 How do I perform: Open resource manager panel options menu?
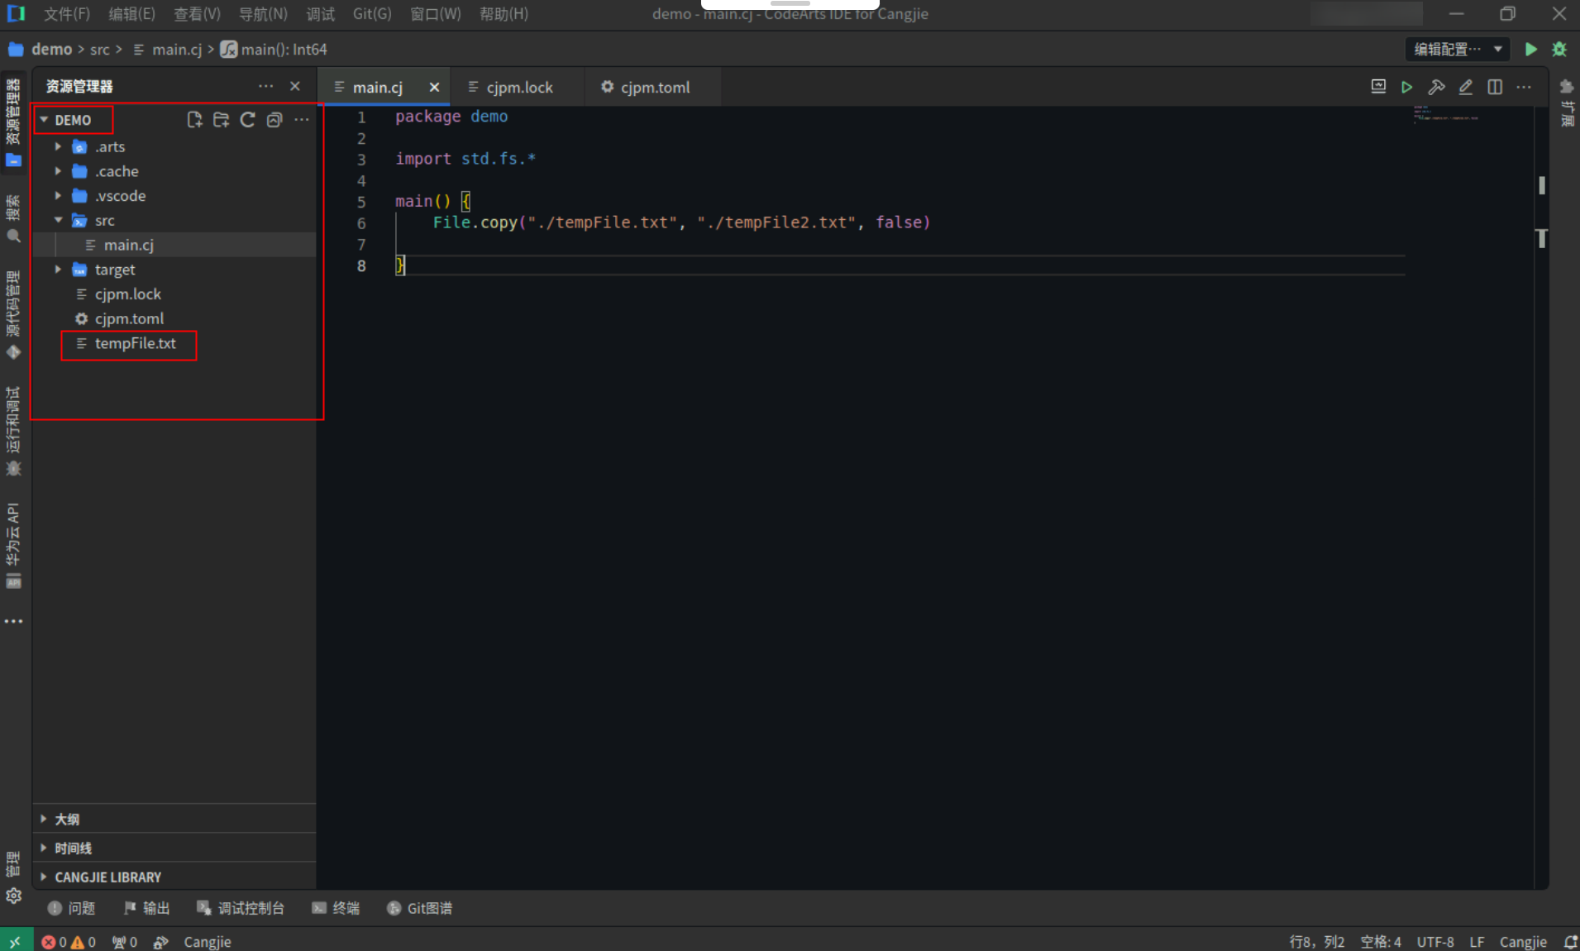265,86
